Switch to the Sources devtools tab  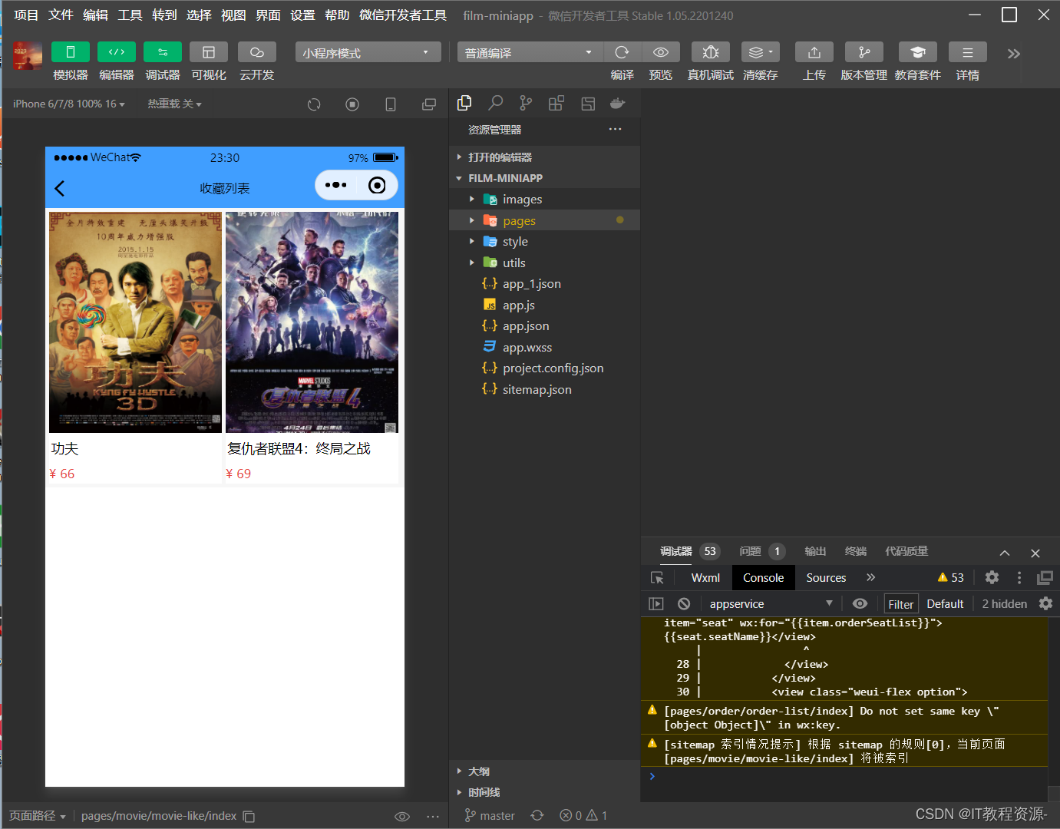point(826,578)
